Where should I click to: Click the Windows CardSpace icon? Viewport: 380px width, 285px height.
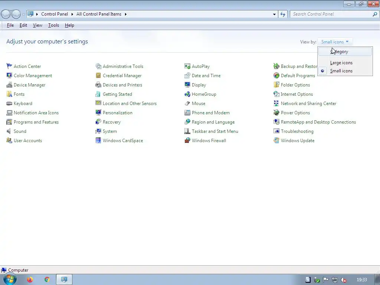click(98, 141)
